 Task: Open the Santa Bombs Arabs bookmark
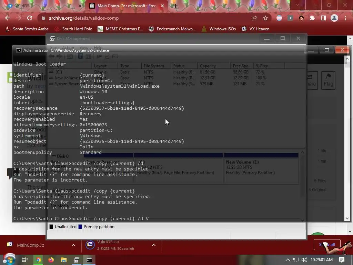point(27,29)
